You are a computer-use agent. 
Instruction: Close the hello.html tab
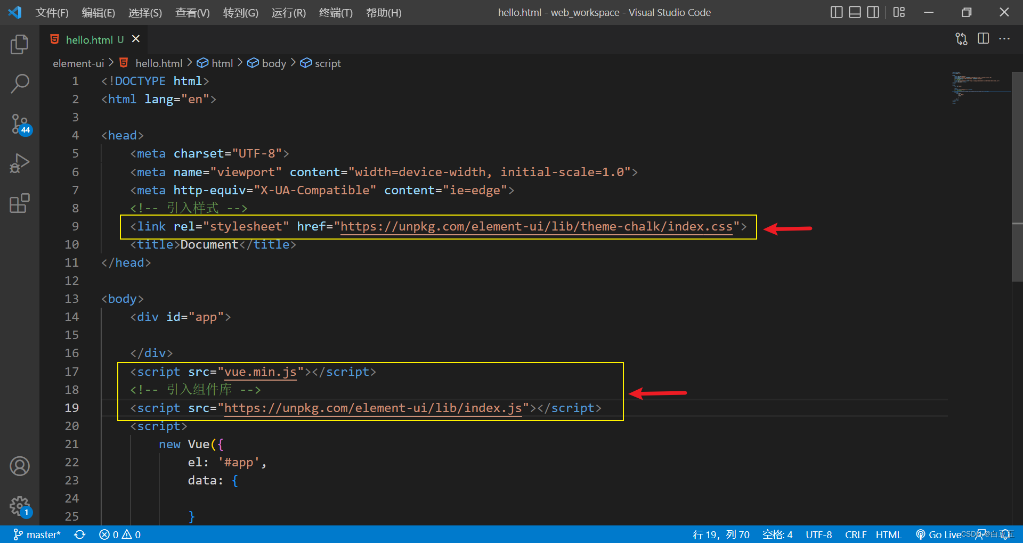point(136,39)
